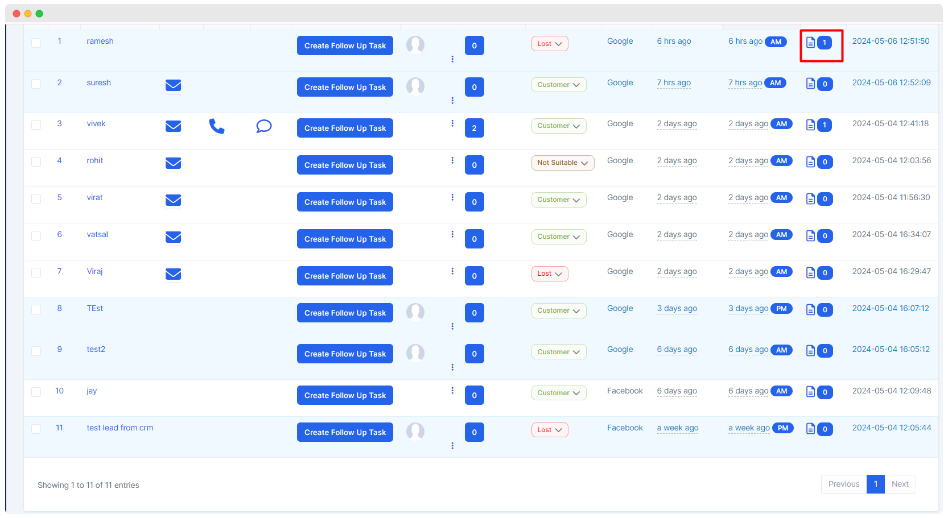
Task: Tick the checkbox for TEst row
Action: tap(36, 309)
